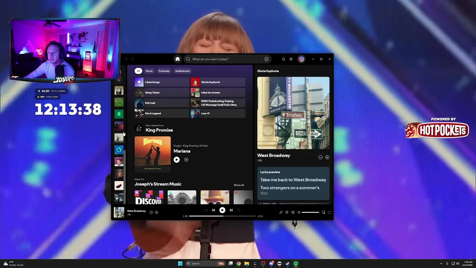Open File Explorer from taskbar

pyautogui.click(x=247, y=264)
